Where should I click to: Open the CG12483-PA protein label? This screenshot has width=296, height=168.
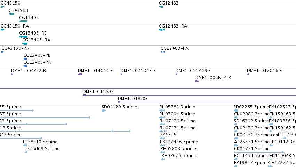click(175, 48)
